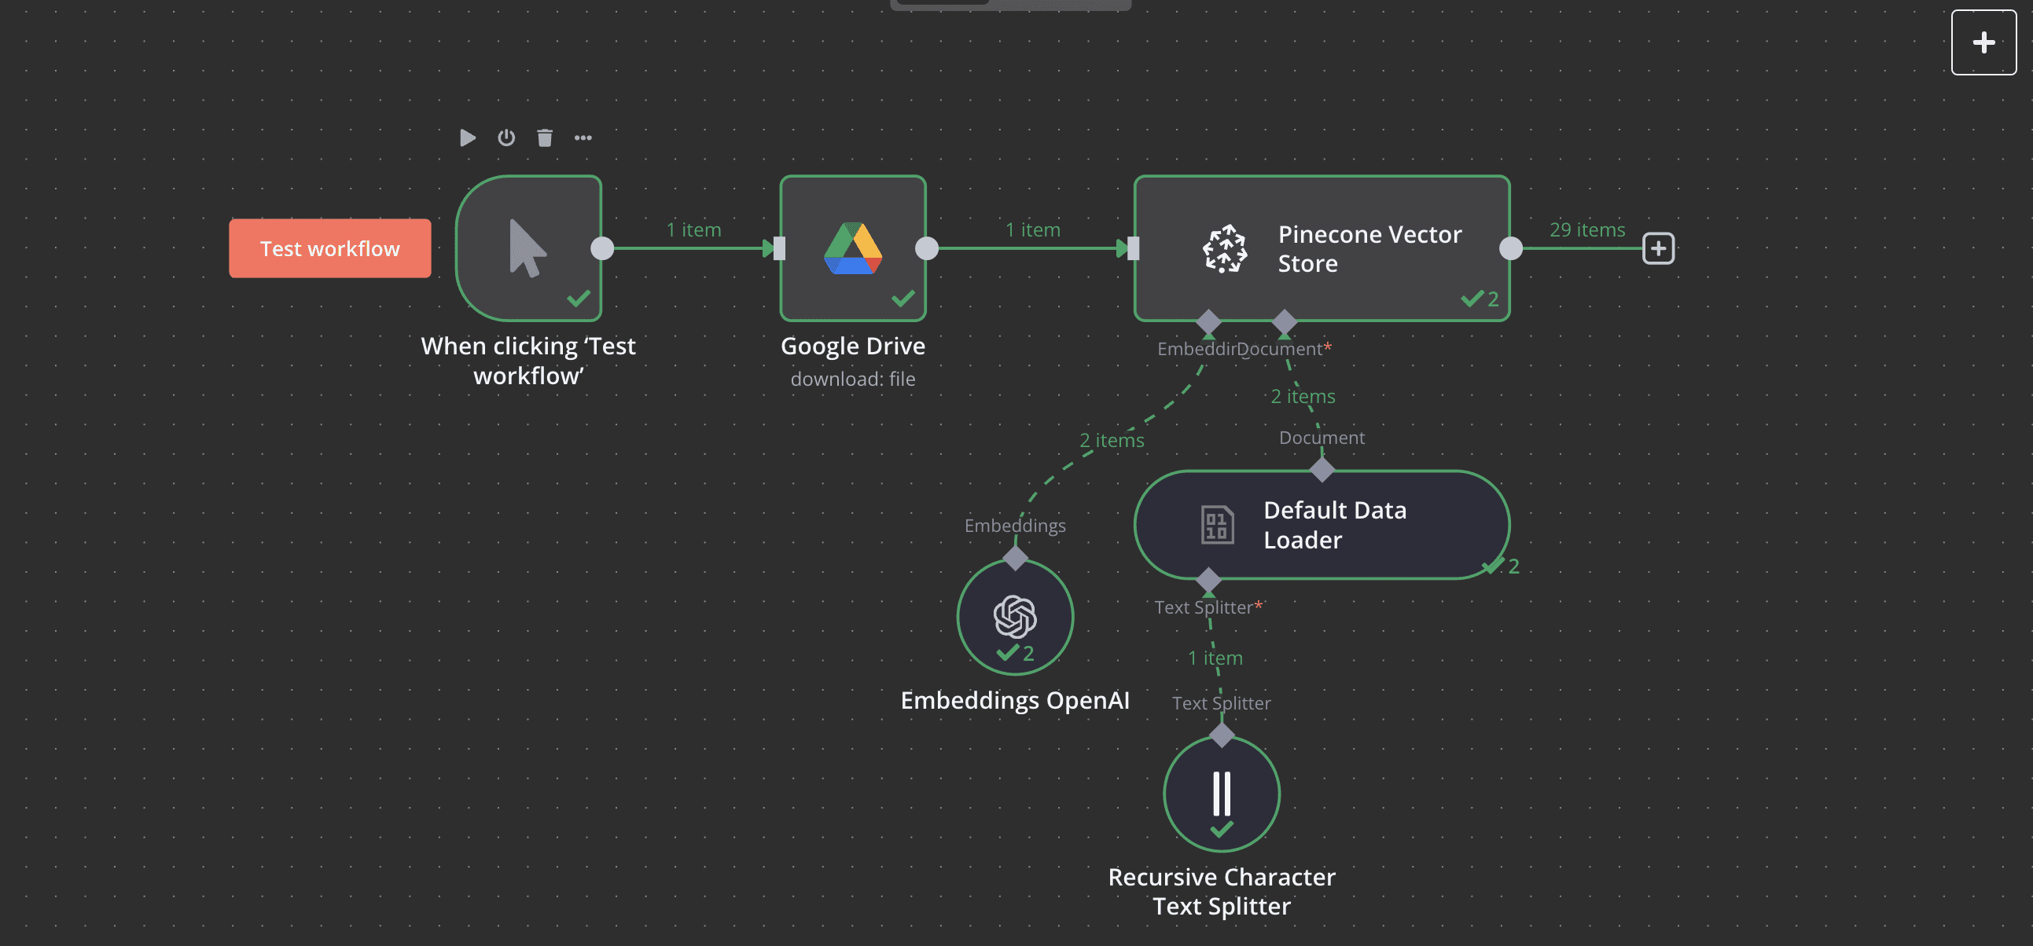Screen dimensions: 2033x946
Task: Select the Embeddings OpenAI node
Action: coord(1015,617)
